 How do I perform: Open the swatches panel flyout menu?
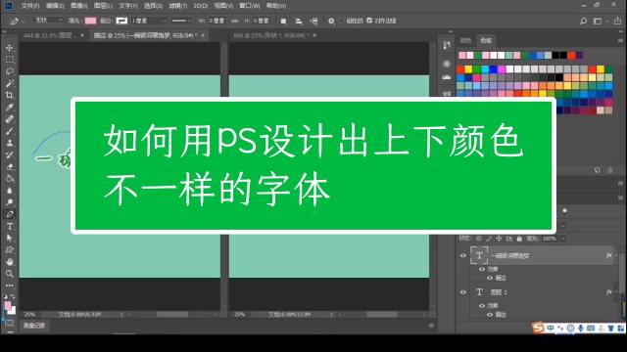[x=620, y=41]
